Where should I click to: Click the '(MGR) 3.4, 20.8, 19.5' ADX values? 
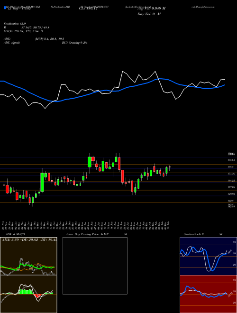pyautogui.click(x=49, y=39)
